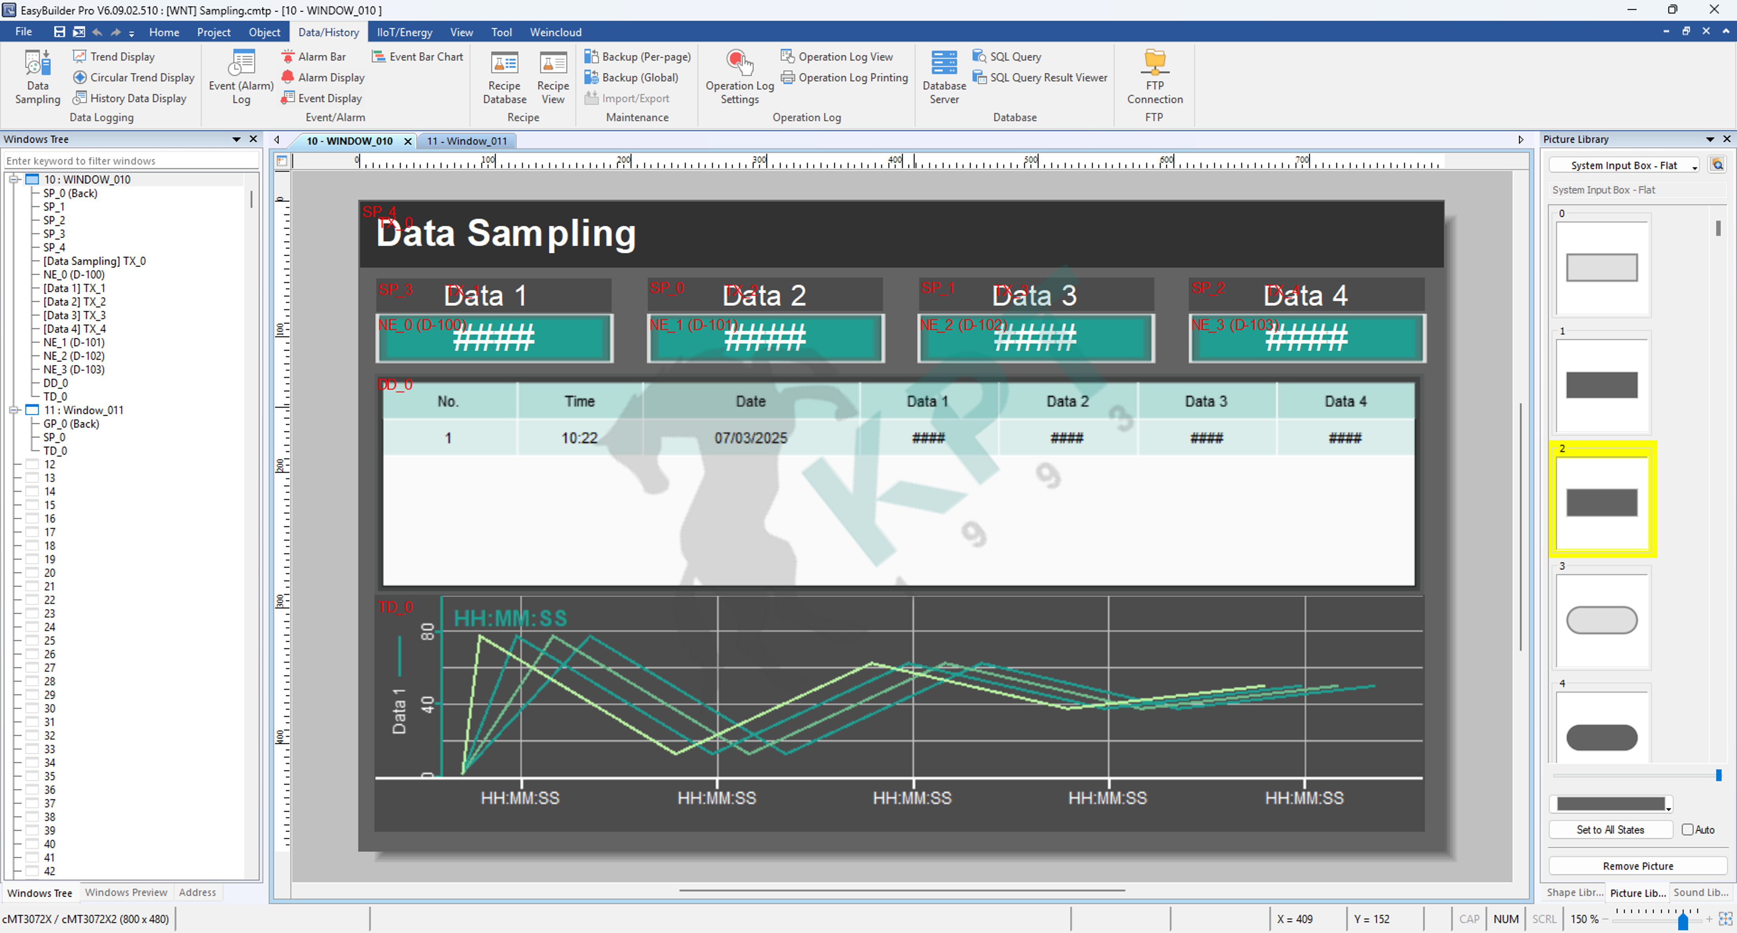1737x933 pixels.
Task: Show next editor tabs with right arrow
Action: click(1521, 140)
